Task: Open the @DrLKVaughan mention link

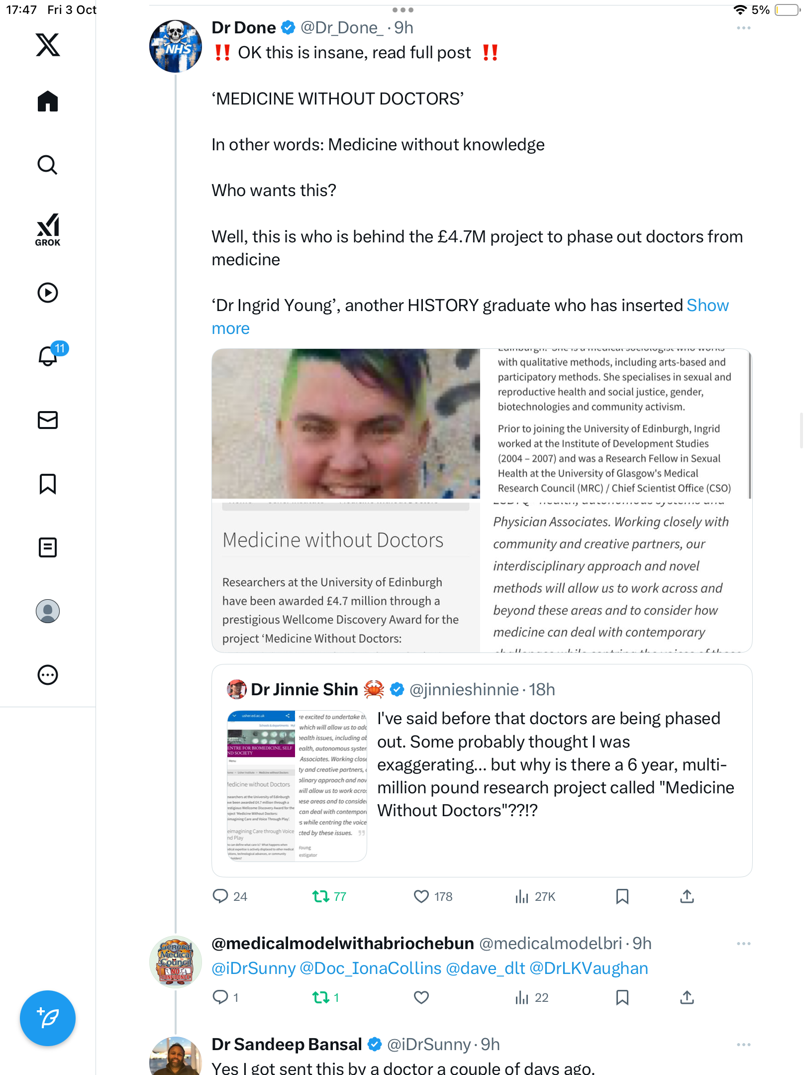Action: click(x=589, y=968)
